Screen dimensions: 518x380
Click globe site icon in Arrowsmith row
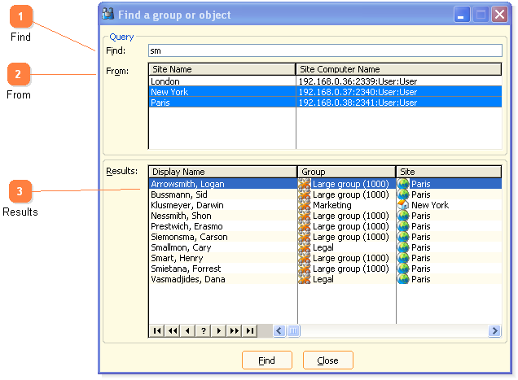coord(403,184)
